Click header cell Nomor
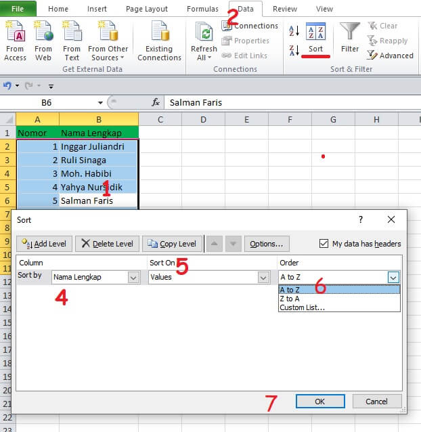Screen dimensions: 421x432 [38, 133]
